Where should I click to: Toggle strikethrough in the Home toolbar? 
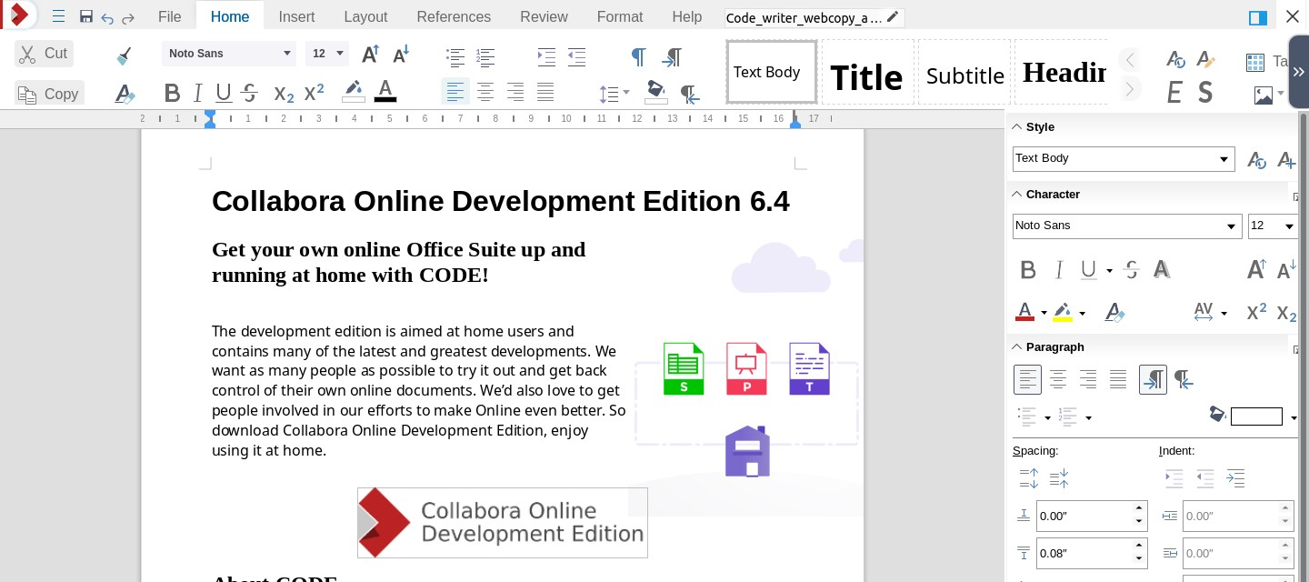coord(250,93)
